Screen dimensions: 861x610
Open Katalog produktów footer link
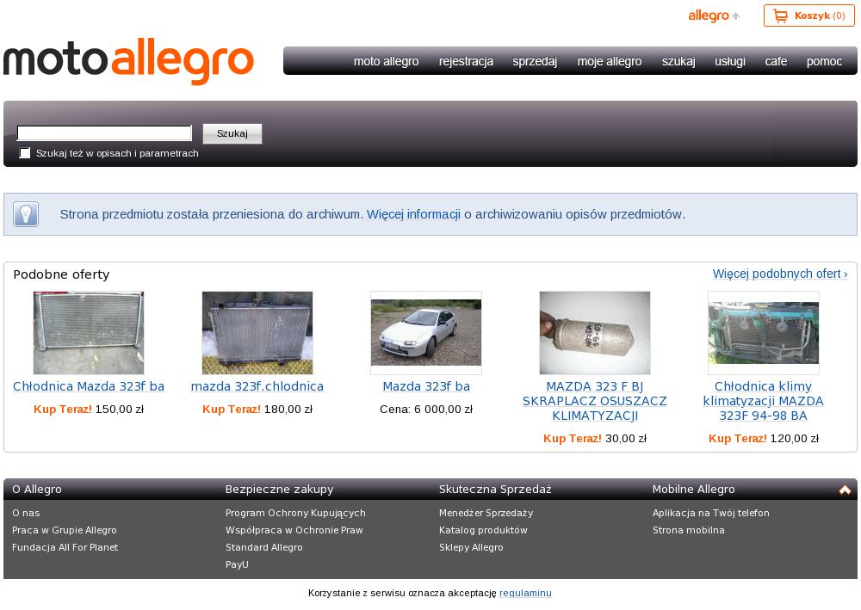click(x=483, y=530)
